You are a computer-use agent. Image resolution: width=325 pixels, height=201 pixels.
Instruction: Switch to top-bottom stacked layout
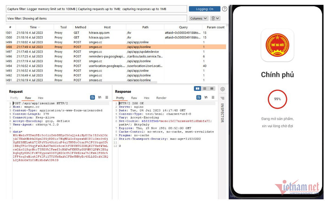[x=205, y=89]
